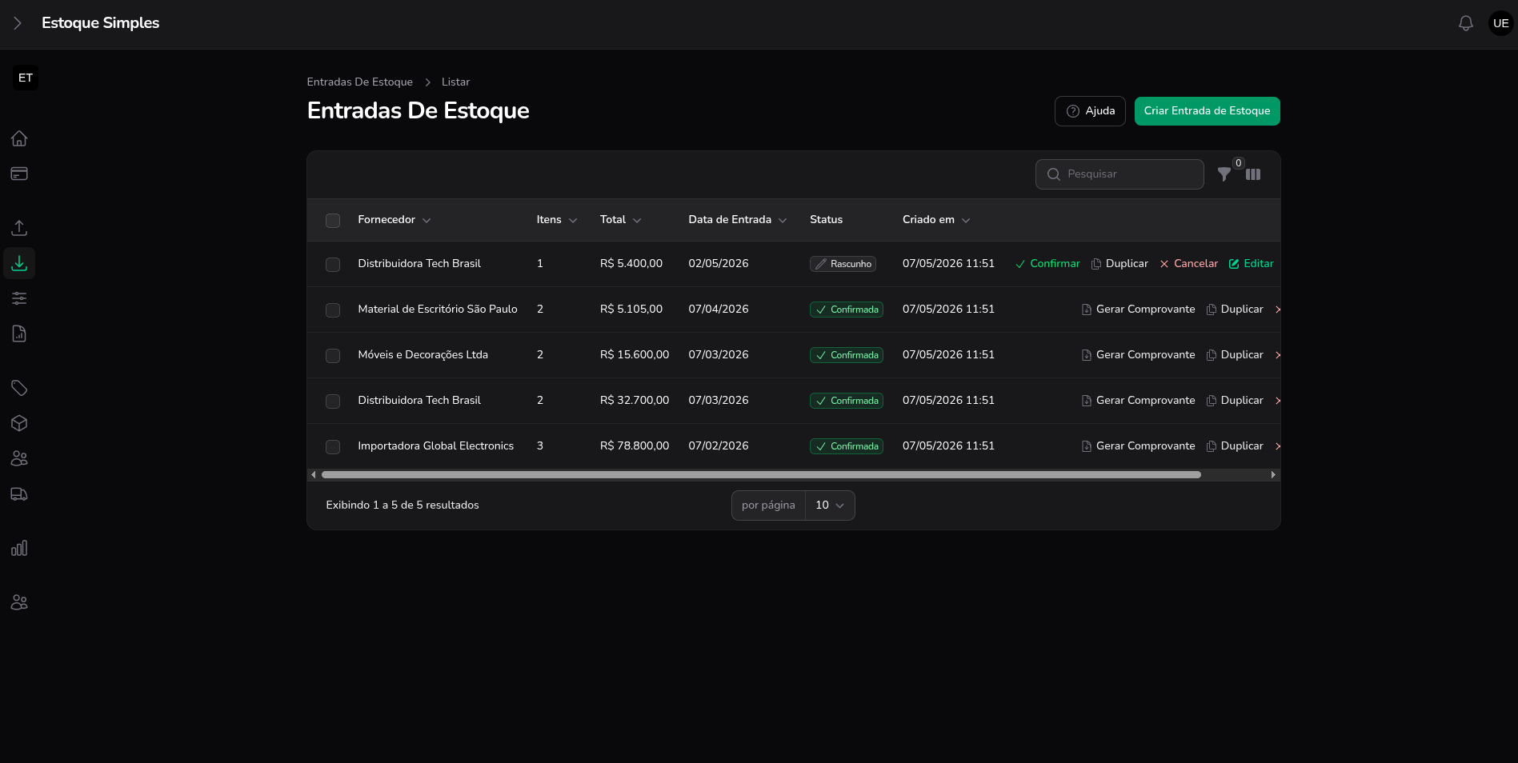Open the people group sidebar icon above the truck
The image size is (1518, 763).
(19, 458)
